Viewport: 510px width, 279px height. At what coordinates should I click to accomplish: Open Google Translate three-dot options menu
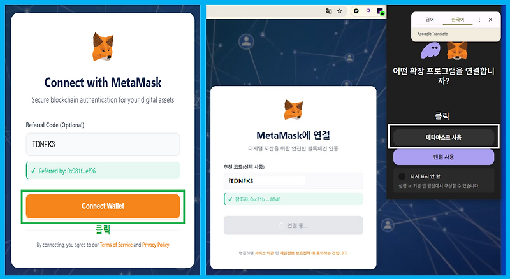pos(479,20)
